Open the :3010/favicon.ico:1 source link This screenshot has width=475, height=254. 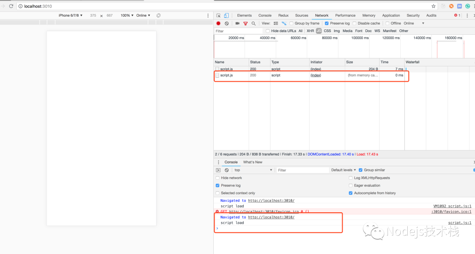(x=451, y=212)
